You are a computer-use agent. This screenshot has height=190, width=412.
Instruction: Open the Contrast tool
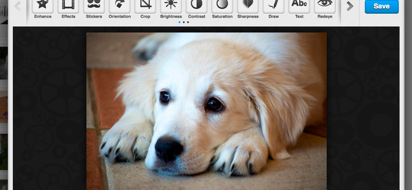197,6
